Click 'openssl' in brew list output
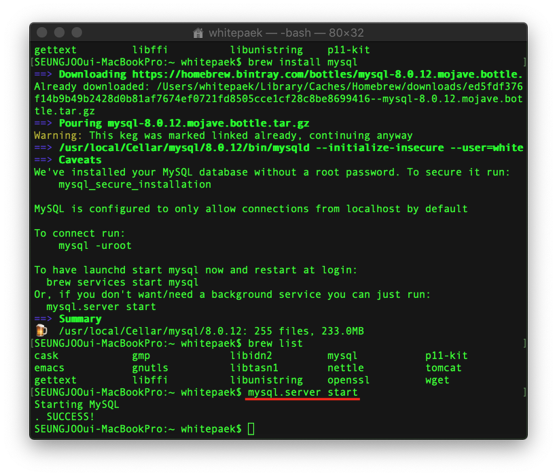 click(348, 380)
